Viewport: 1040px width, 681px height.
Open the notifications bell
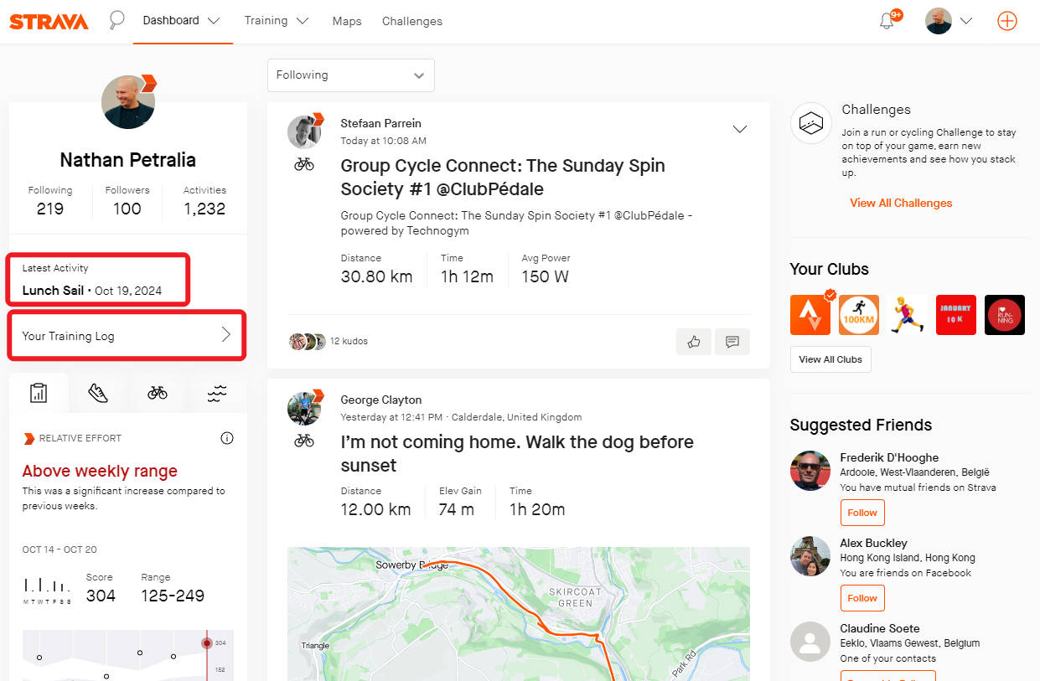pos(887,21)
